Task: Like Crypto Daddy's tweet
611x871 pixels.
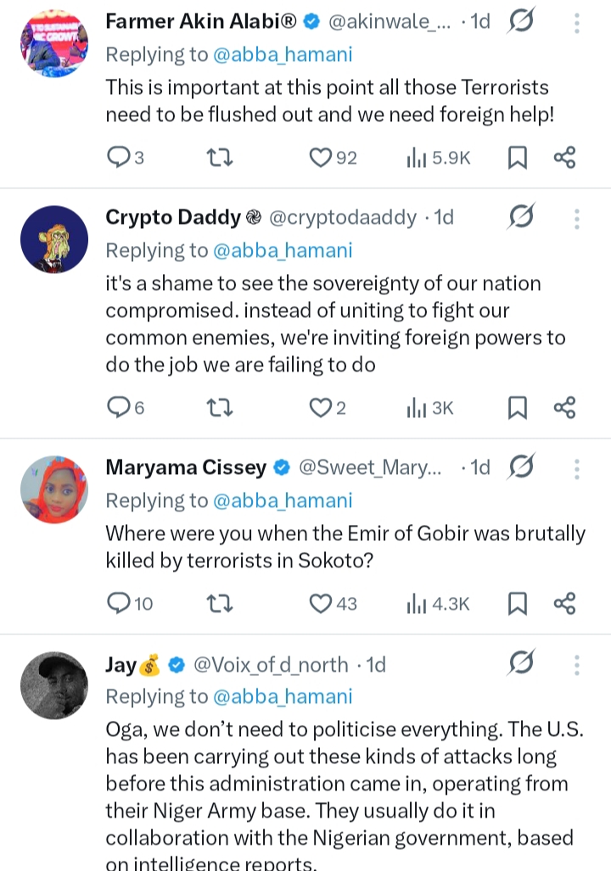Action: (x=320, y=408)
